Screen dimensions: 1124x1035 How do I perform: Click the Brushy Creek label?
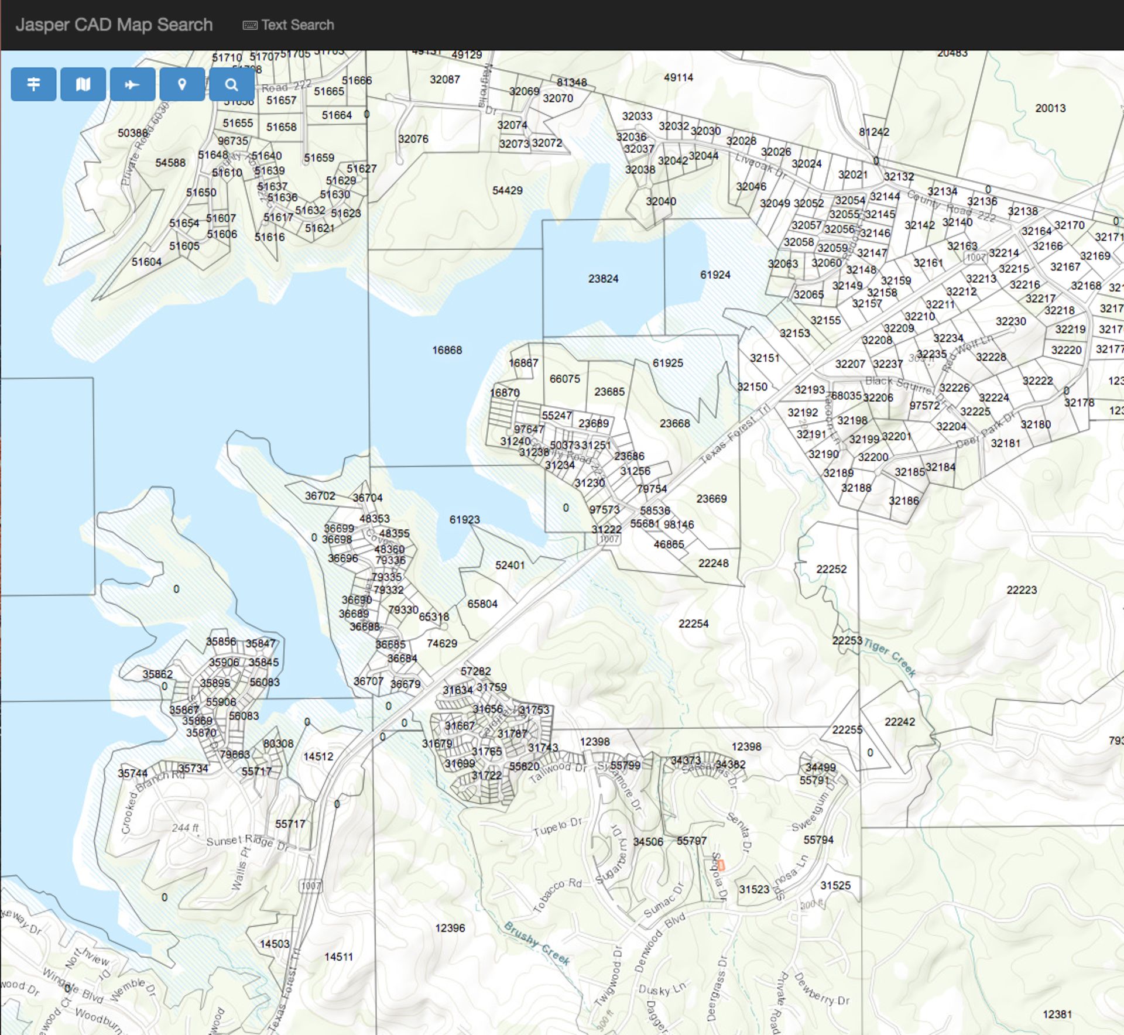[x=537, y=943]
